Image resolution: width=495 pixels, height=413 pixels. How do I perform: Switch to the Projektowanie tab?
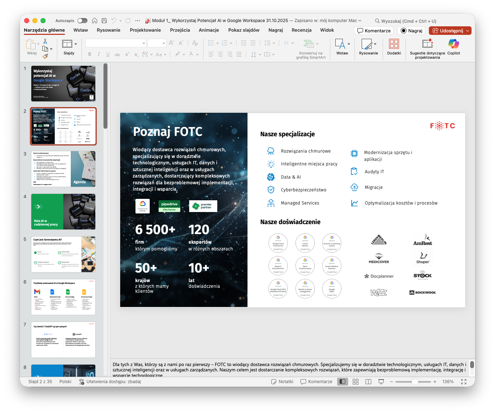click(145, 30)
